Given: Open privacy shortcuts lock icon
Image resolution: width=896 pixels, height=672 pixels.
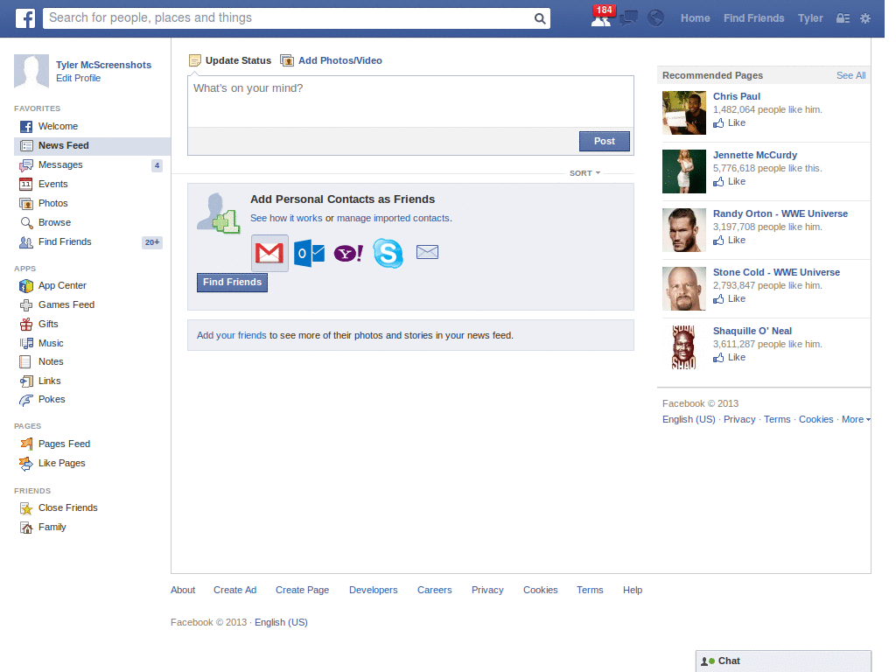Looking at the screenshot, I should pos(843,18).
